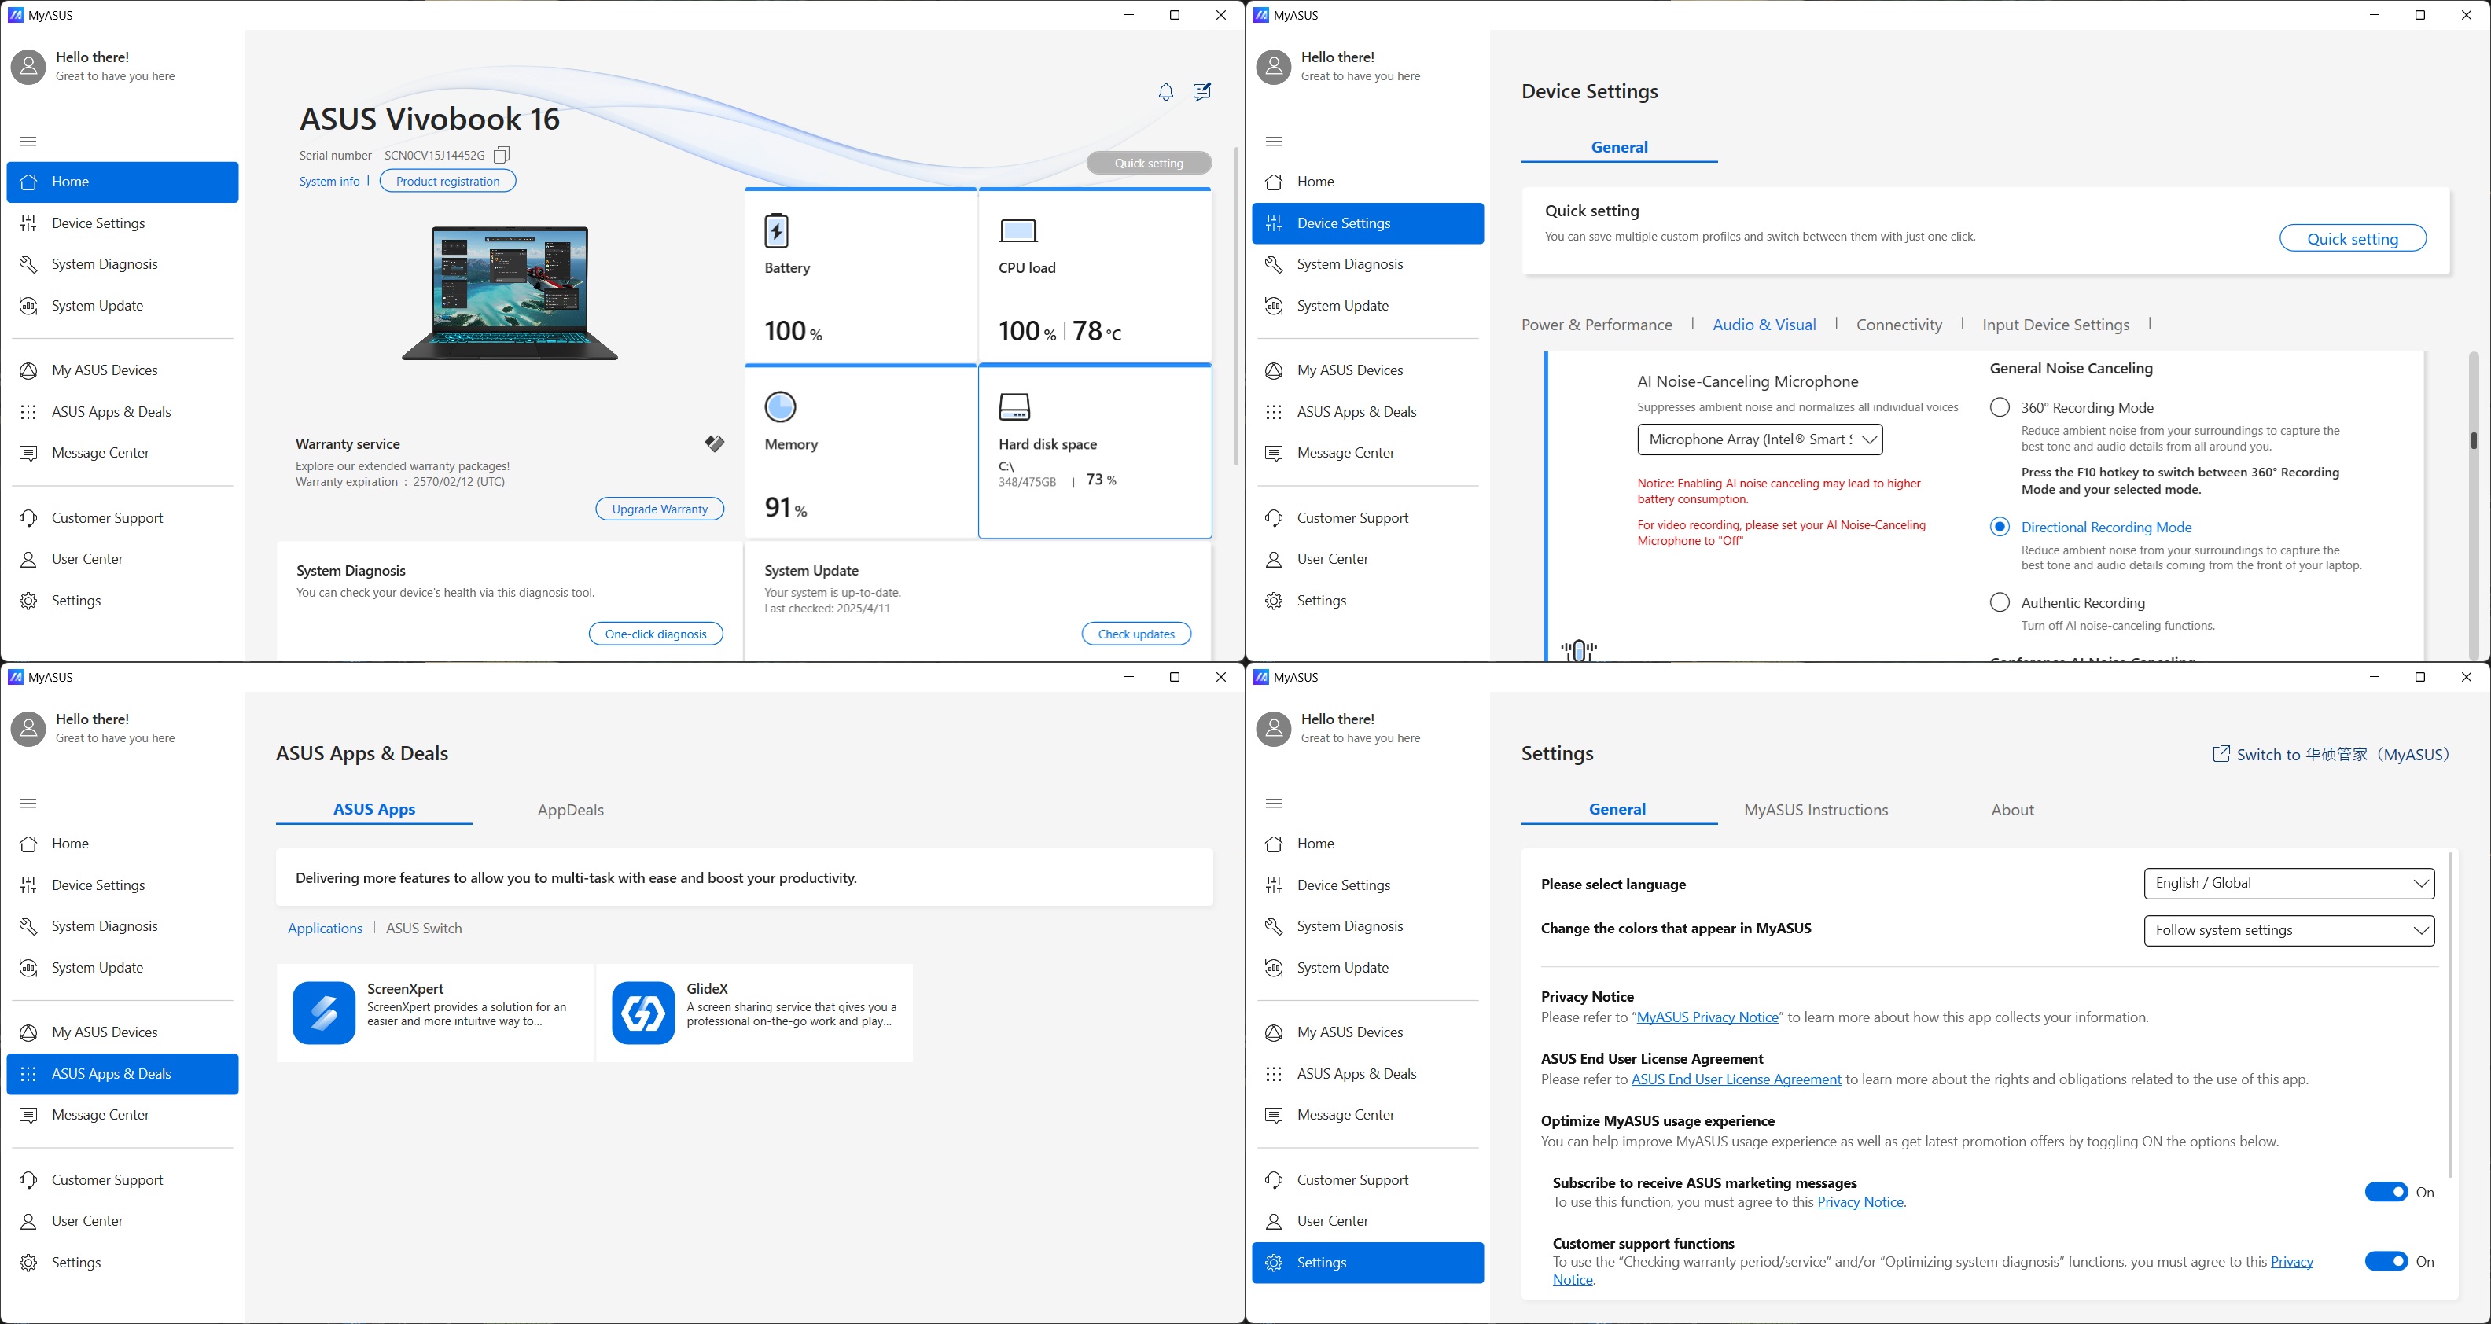2491x1324 pixels.
Task: Select Authentic Recording radio option
Action: (x=2000, y=602)
